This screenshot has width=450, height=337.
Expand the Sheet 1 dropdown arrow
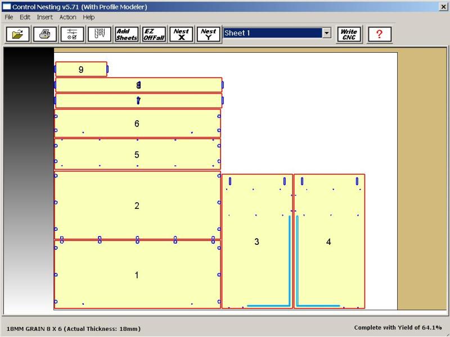pos(327,33)
